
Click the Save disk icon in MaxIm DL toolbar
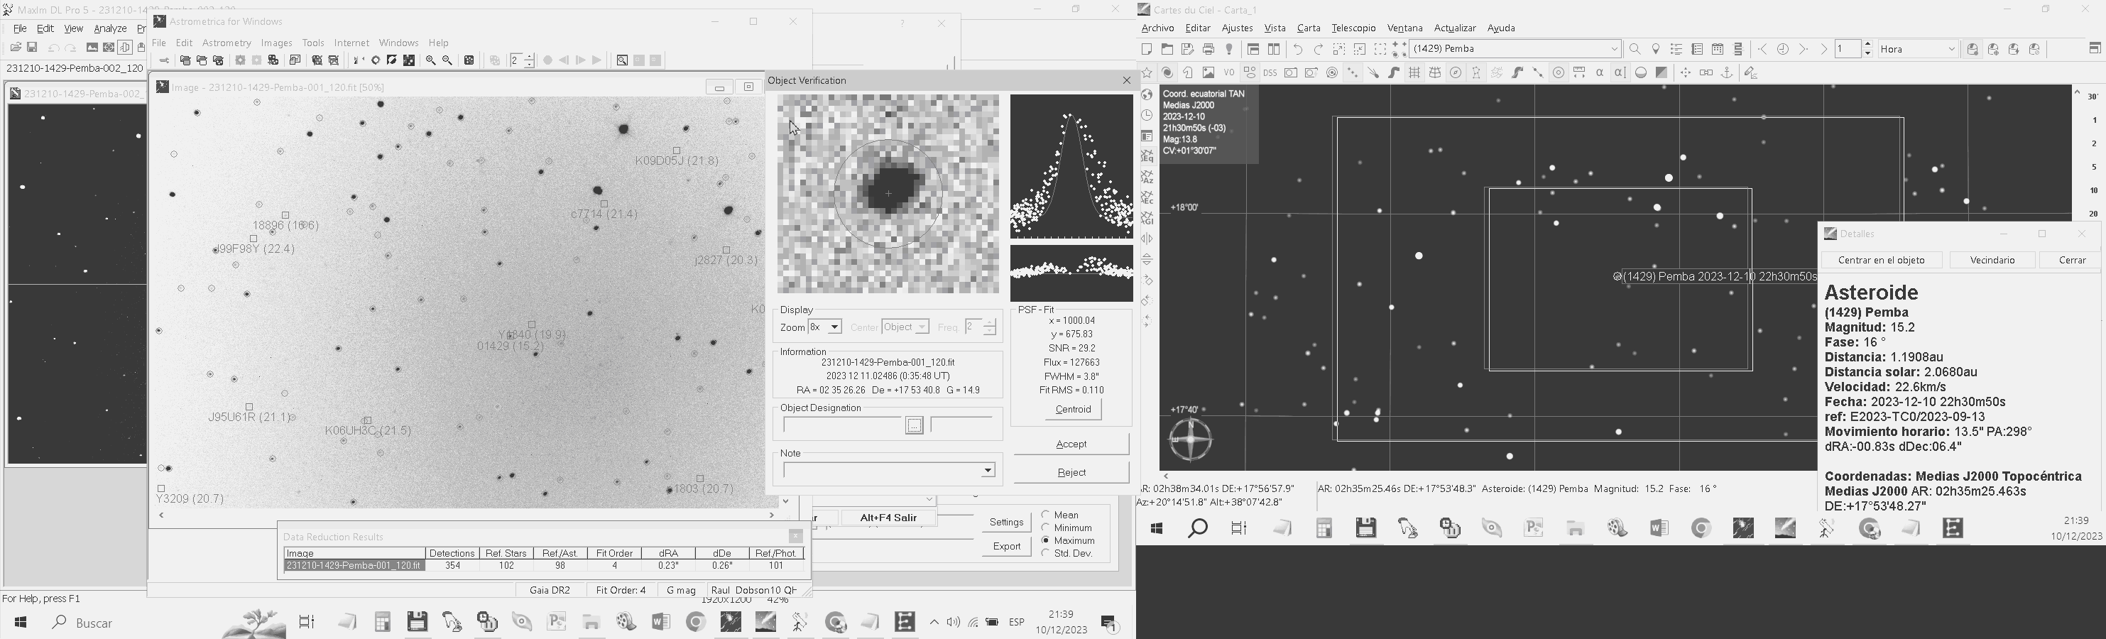click(x=33, y=48)
